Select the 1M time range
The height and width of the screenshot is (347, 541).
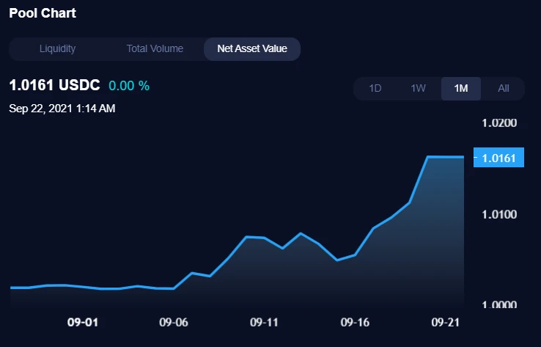[x=461, y=88]
